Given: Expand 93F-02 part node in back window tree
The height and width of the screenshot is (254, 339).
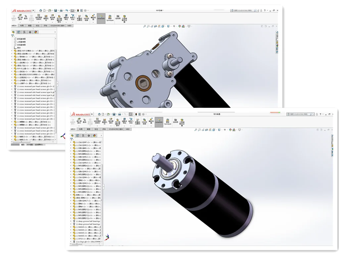Looking at the screenshot, I should (12, 51).
